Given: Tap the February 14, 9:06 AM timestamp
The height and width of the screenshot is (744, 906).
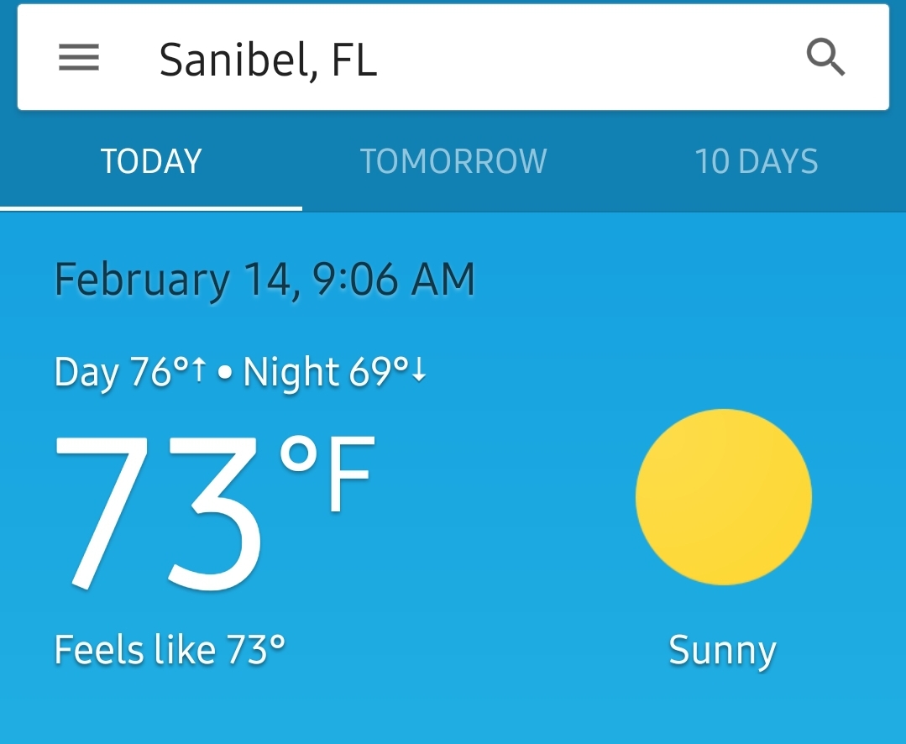Looking at the screenshot, I should pyautogui.click(x=264, y=280).
